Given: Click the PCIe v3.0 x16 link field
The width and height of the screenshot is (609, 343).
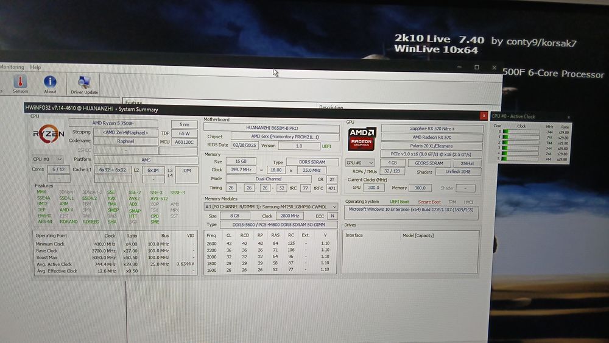Looking at the screenshot, I should 432,154.
